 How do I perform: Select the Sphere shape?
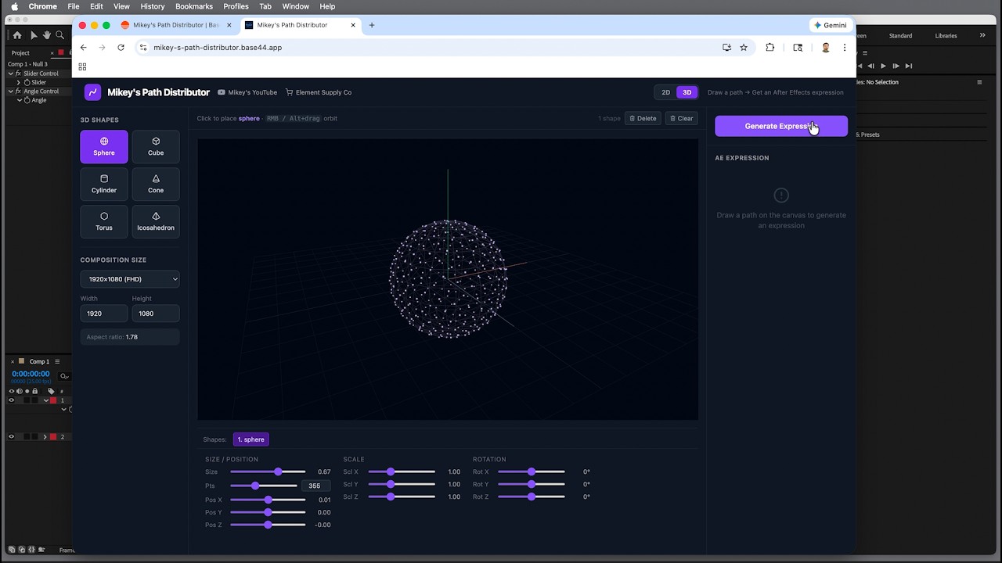[x=103, y=147]
